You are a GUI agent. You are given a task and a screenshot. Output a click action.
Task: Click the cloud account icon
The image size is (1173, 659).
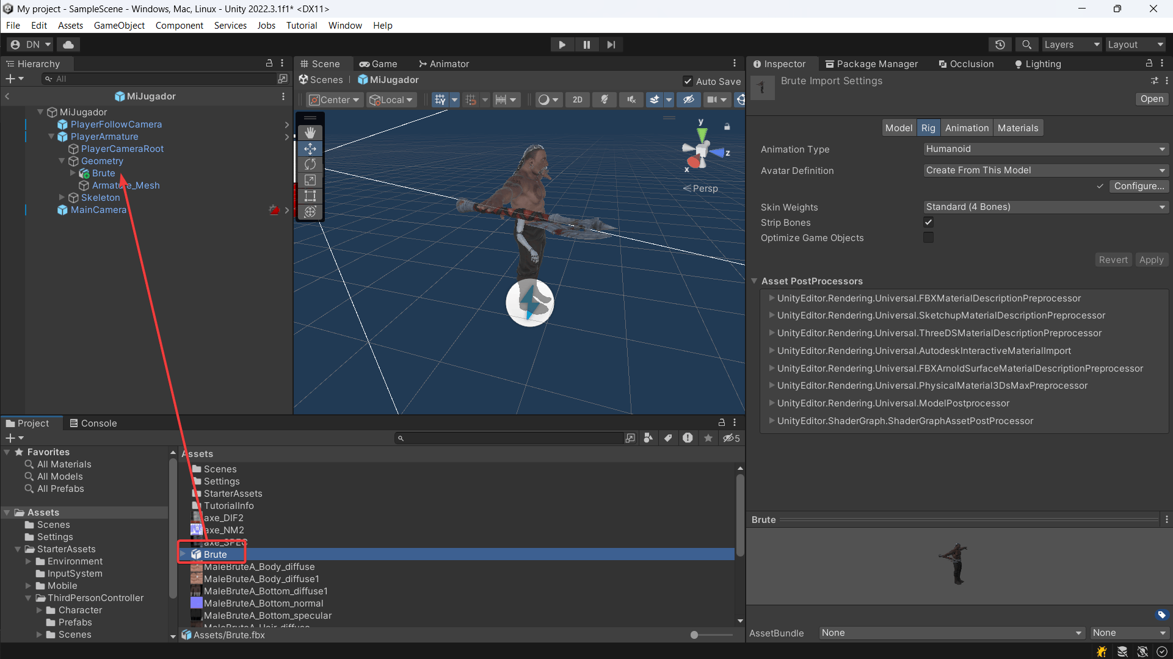(x=68, y=45)
